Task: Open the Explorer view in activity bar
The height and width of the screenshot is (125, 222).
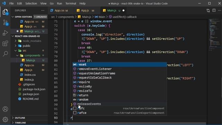Action: (x=5, y=12)
